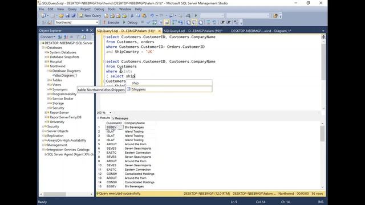The image size is (365, 205).
Task: Collapse the Databases tree node
Action: coord(43,48)
